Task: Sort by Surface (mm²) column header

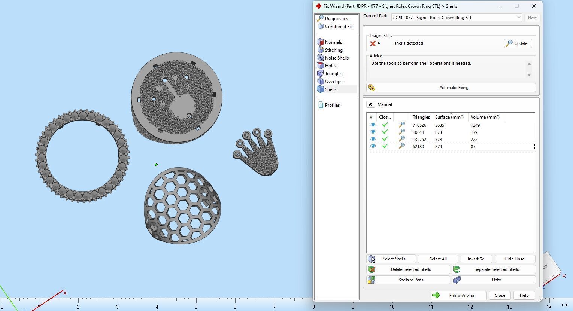Action: [x=449, y=117]
